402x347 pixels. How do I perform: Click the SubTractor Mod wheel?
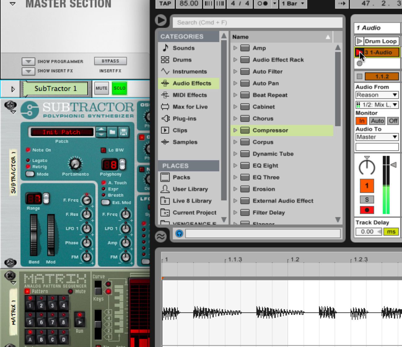tap(51, 235)
